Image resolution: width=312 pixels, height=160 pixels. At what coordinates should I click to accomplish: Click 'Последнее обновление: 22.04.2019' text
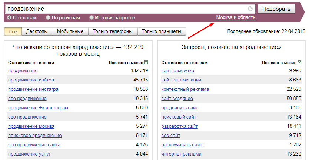click(x=266, y=31)
